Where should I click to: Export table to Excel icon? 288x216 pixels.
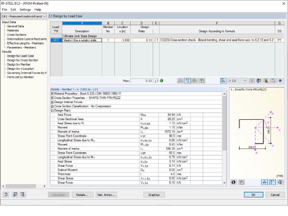click(266, 81)
